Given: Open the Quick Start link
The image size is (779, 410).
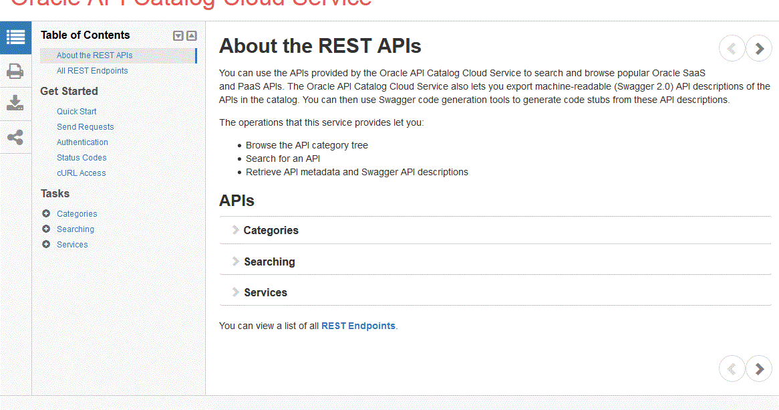Looking at the screenshot, I should pos(76,112).
